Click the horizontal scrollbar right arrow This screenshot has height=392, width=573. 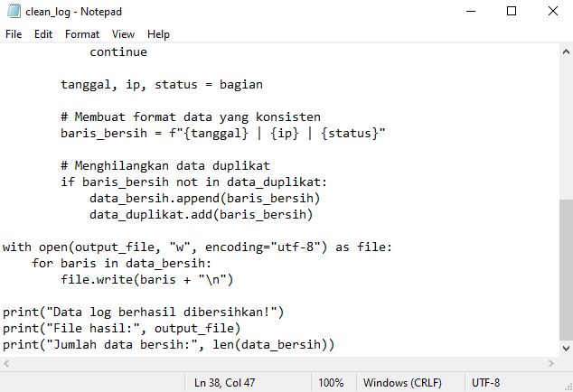pos(551,363)
